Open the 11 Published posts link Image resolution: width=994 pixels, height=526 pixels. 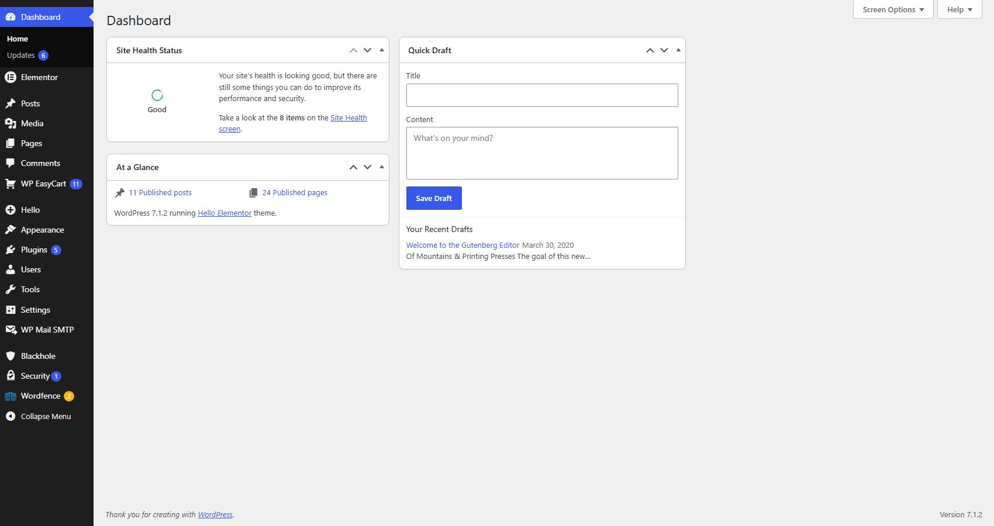coord(160,192)
